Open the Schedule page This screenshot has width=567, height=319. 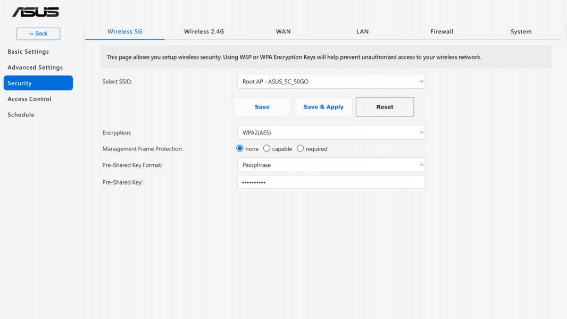21,114
